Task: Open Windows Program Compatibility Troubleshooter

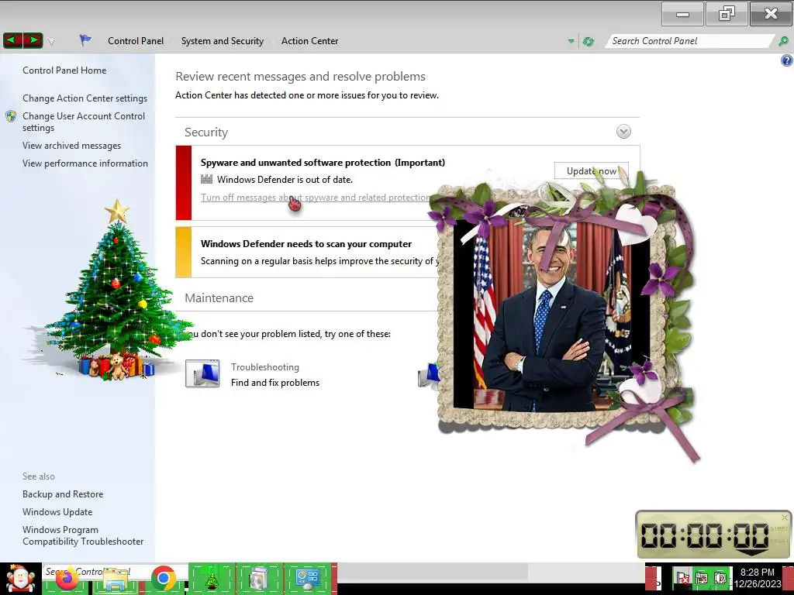Action: pos(82,535)
